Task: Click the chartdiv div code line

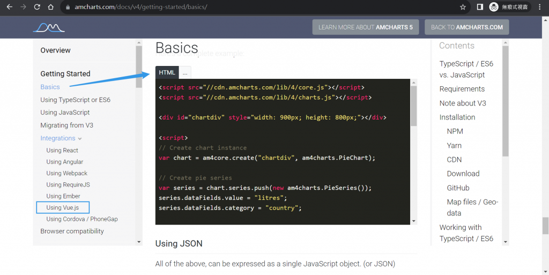Action: point(272,117)
